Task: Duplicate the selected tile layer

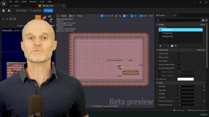Action: pyautogui.click(x=172, y=46)
